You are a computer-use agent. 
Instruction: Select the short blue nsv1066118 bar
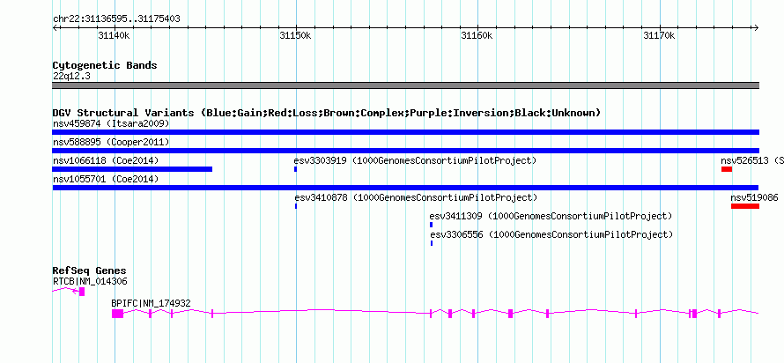point(132,169)
